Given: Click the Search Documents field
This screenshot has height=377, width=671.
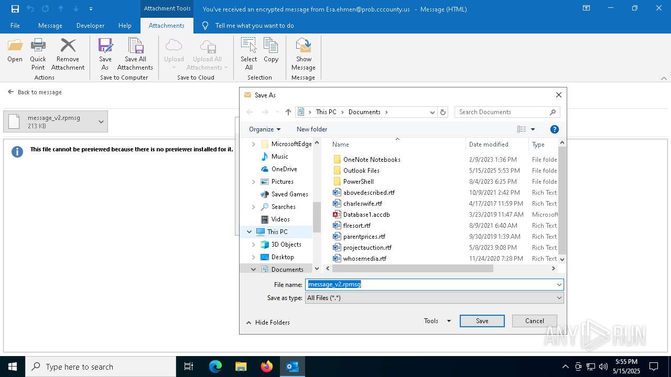Looking at the screenshot, I should point(507,112).
